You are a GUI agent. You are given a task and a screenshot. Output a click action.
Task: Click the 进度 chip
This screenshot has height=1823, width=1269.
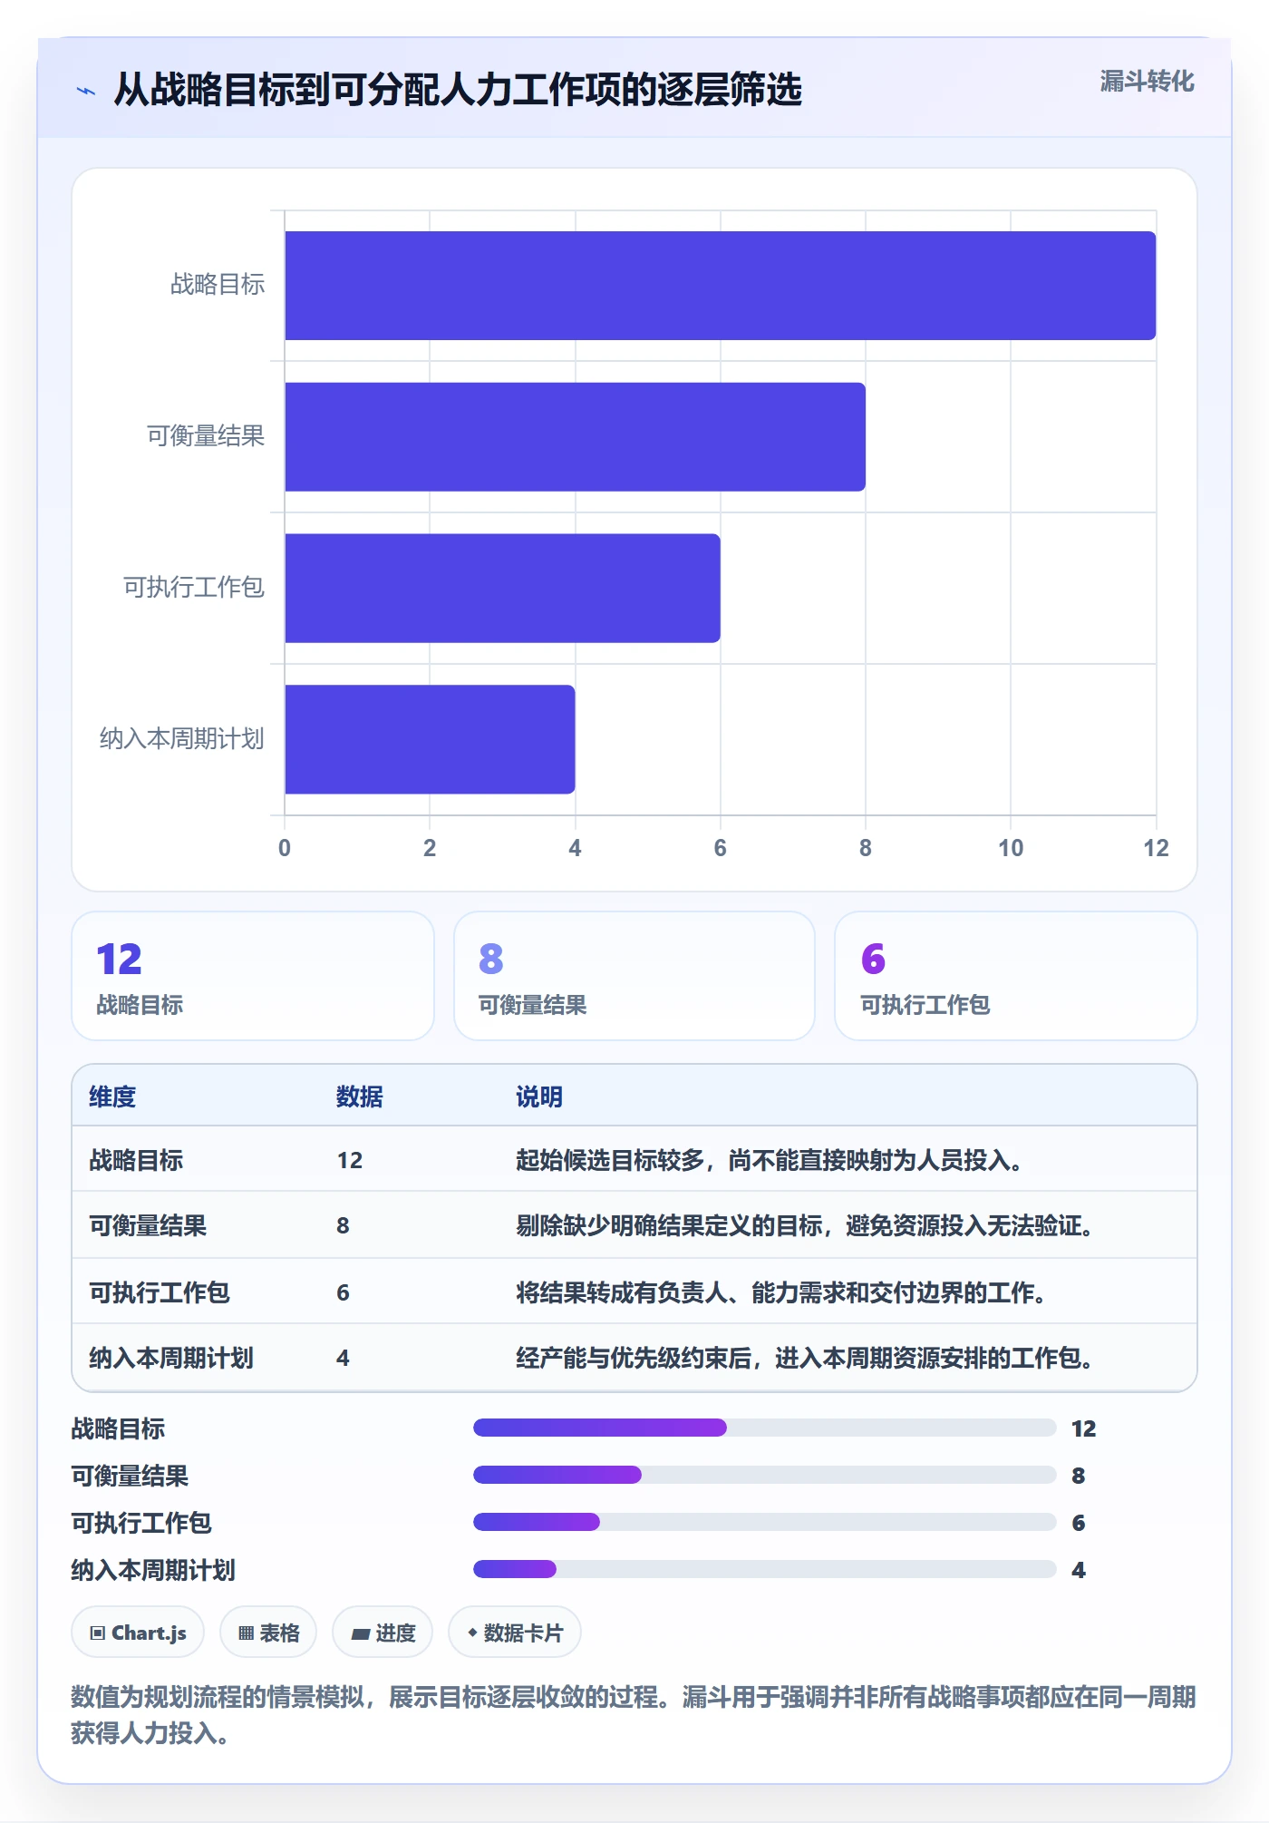tap(383, 1633)
